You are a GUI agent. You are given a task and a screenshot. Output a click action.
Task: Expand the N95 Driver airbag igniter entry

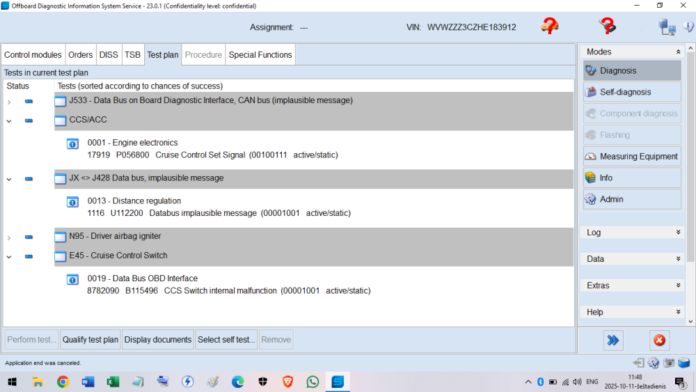(9, 237)
